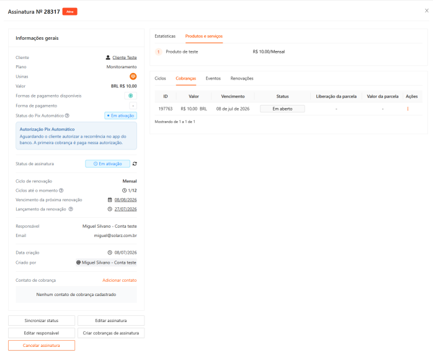Open the Eventos tab
The width and height of the screenshot is (433, 355).
tap(213, 78)
